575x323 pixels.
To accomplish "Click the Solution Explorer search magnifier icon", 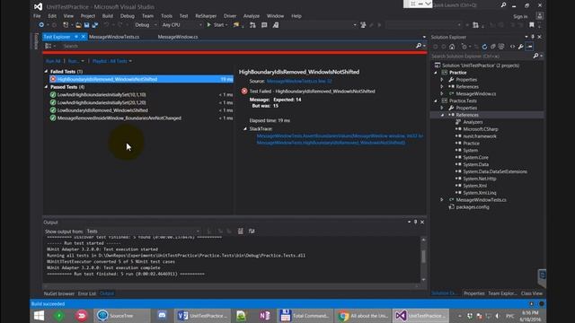I will click(x=535, y=56).
